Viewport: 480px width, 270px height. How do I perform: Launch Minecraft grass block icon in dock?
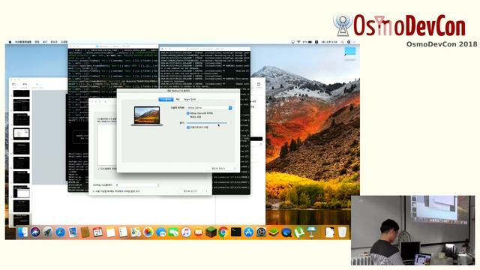coord(211,232)
